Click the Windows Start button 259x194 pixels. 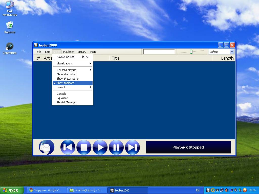[x=12, y=190]
